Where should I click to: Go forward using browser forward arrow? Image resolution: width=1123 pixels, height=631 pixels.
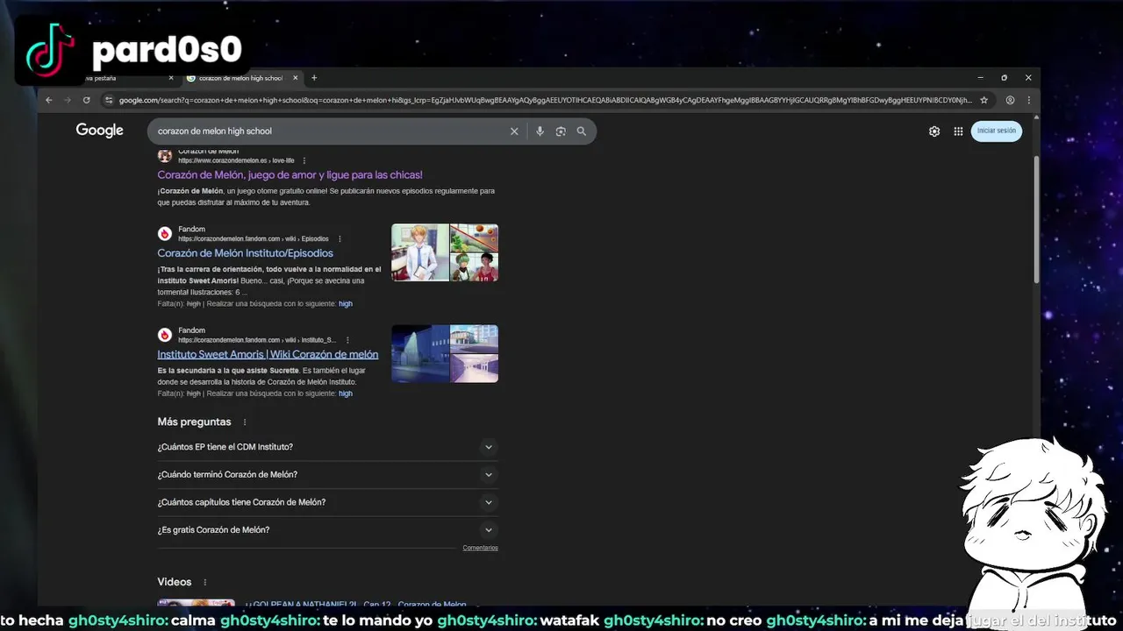[x=68, y=100]
